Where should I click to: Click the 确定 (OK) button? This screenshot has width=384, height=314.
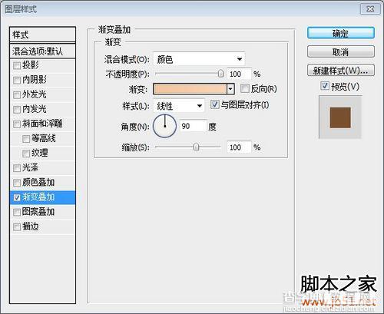[x=341, y=33]
